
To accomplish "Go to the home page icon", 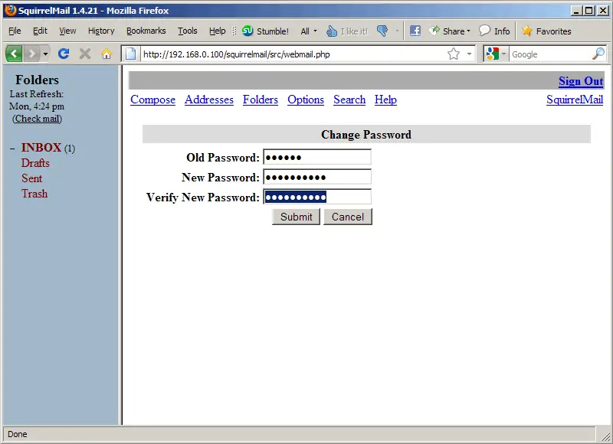I will [x=107, y=54].
